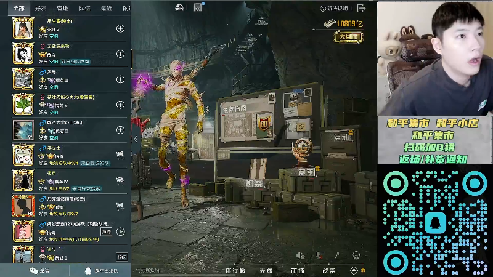
Task: Click 预约 button for friend playing 6 minutes
Action: tap(106, 232)
